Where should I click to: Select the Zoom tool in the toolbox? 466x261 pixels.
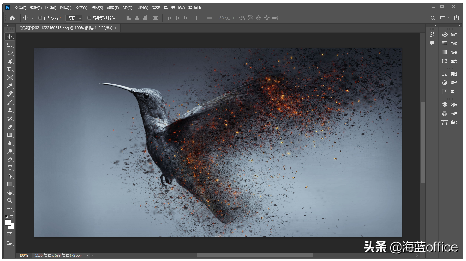point(10,200)
